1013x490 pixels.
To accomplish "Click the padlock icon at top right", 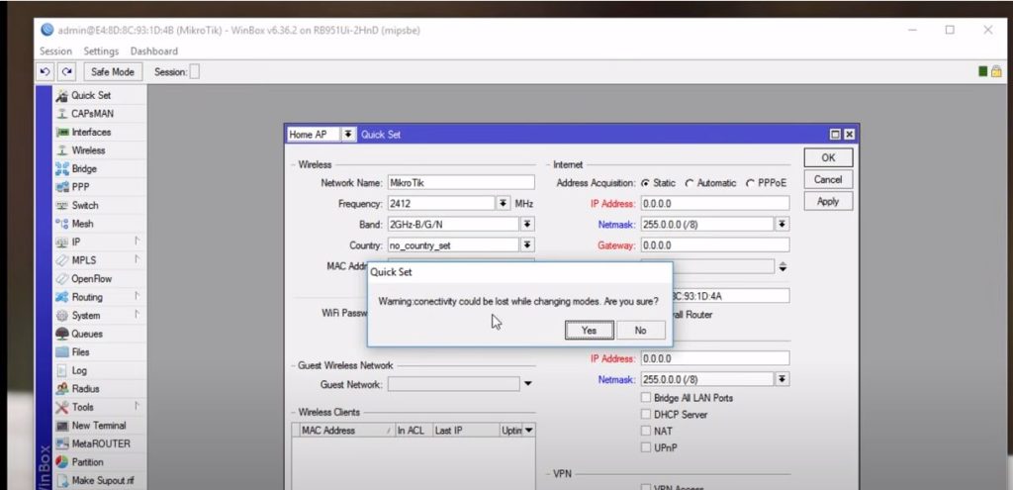I will click(996, 71).
